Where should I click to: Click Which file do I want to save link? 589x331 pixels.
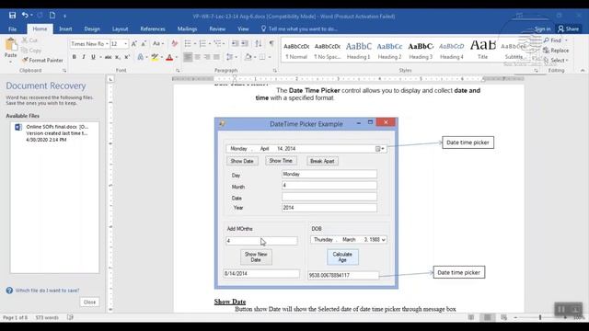coord(47,291)
